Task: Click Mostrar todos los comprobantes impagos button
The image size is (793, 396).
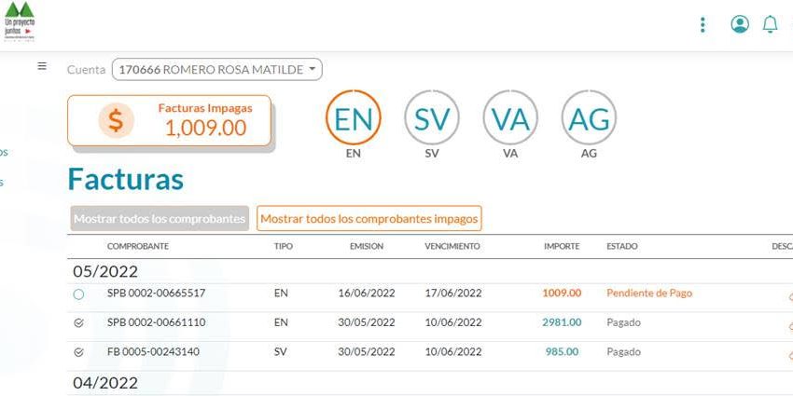Action: pyautogui.click(x=369, y=219)
